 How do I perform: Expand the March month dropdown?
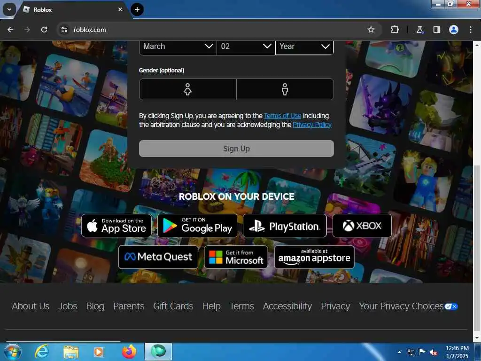(x=178, y=47)
